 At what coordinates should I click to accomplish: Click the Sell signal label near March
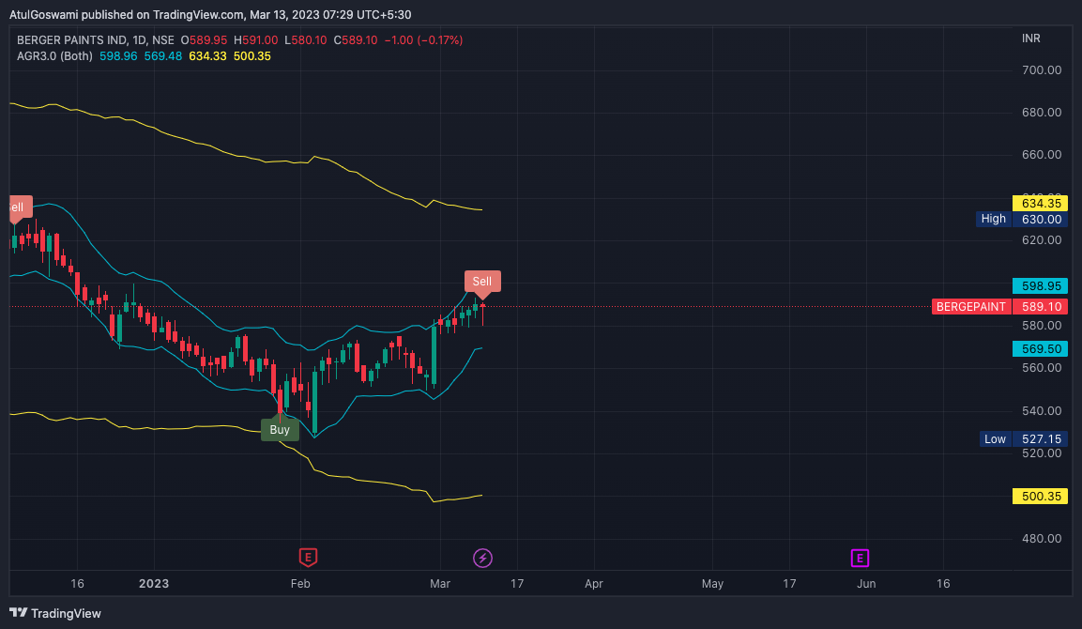click(482, 282)
